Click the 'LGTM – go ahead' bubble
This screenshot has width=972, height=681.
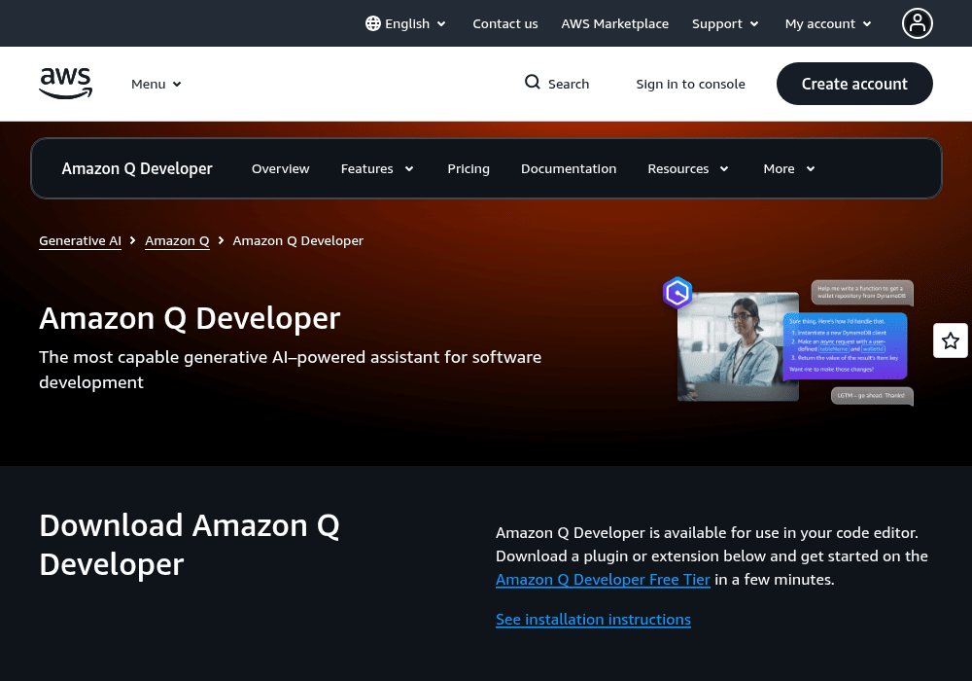click(872, 396)
